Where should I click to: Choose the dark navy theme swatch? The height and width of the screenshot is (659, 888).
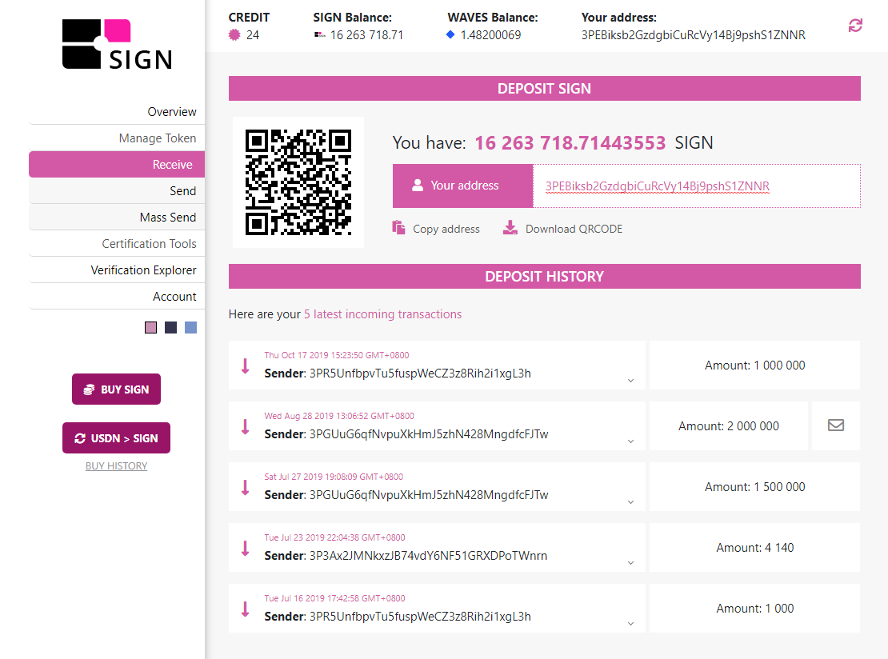170,327
